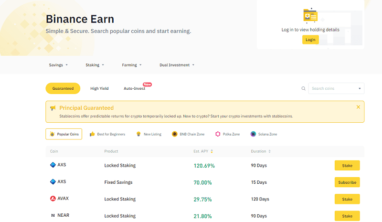Click the Solana Zone icon
This screenshot has height=222, width=382.
click(x=253, y=134)
